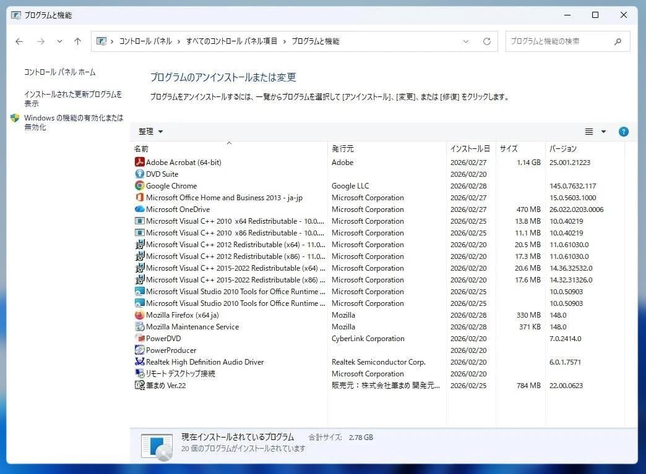Click Firefox size 330 MB cell
The image size is (646, 474).
[x=528, y=315]
